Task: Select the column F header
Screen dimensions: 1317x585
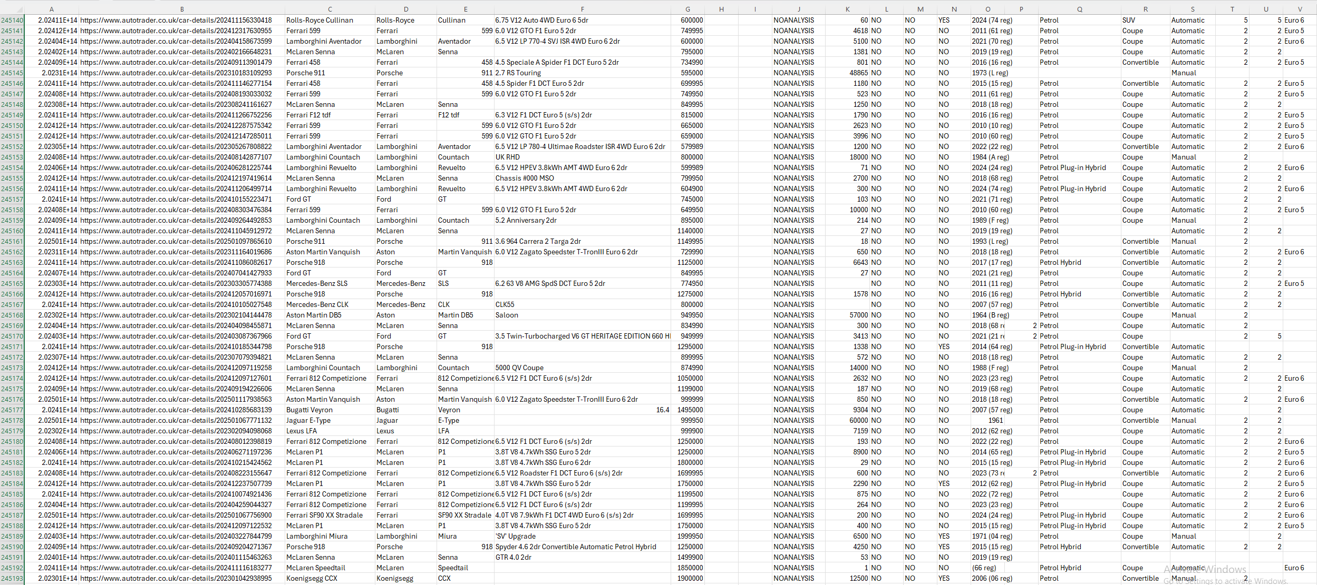Action: click(582, 9)
